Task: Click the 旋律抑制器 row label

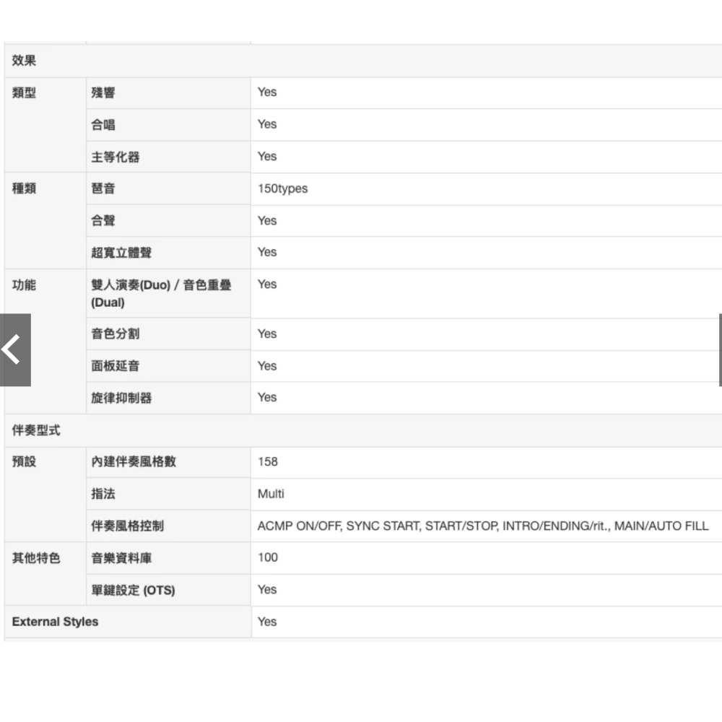Action: tap(121, 398)
